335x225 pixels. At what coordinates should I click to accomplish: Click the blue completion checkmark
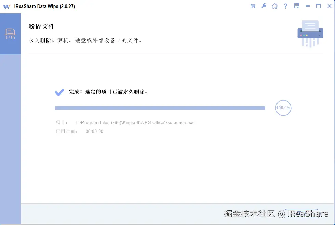59,92
